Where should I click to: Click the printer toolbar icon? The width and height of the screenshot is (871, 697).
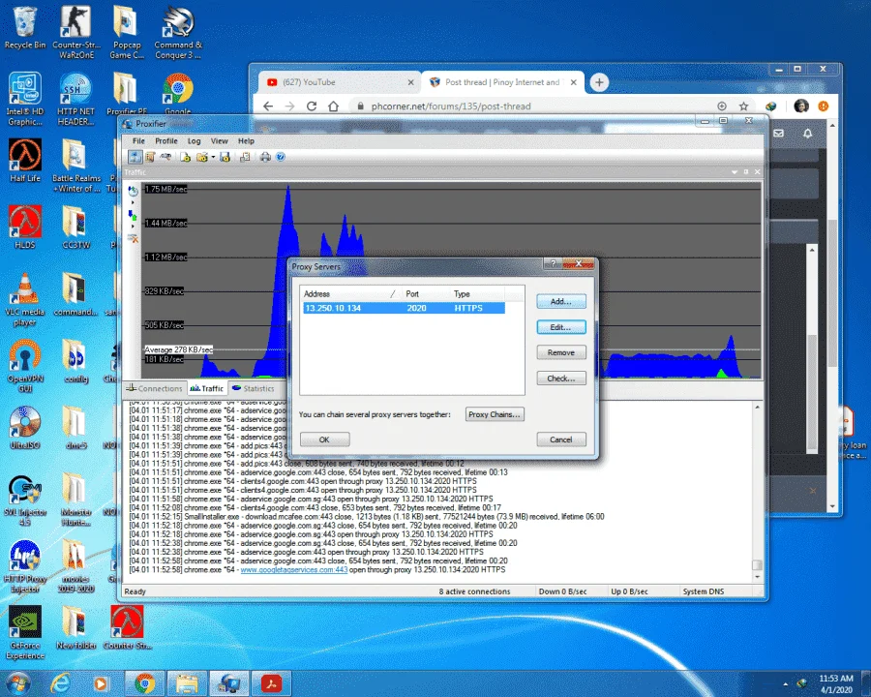click(265, 157)
